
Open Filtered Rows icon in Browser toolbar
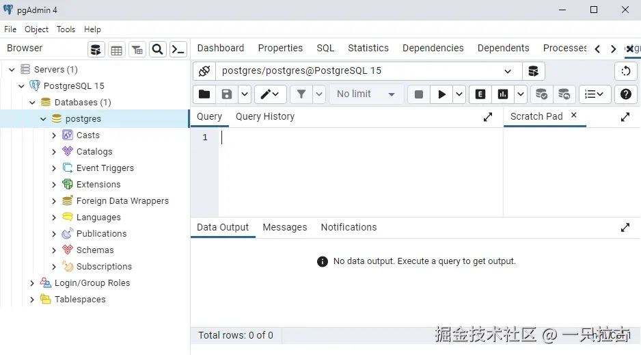click(137, 50)
